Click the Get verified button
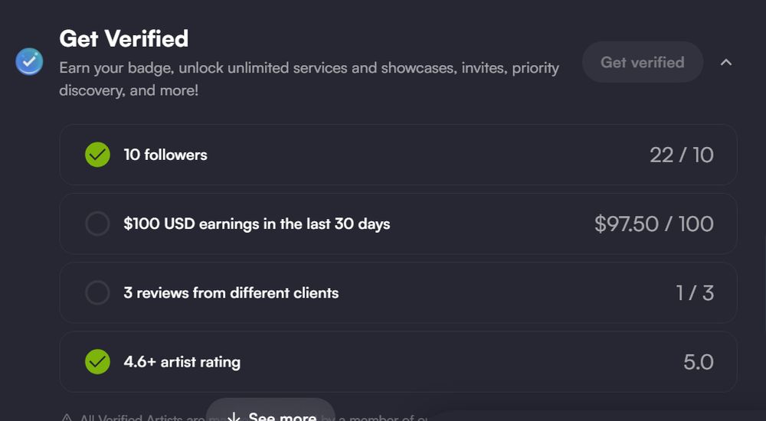766x421 pixels. (643, 62)
